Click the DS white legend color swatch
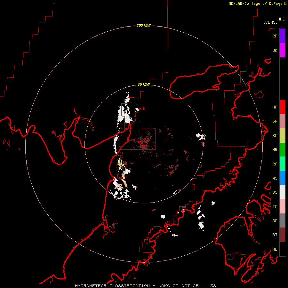Image resolution: width=288 pixels, height=288 pixels. tap(283, 192)
